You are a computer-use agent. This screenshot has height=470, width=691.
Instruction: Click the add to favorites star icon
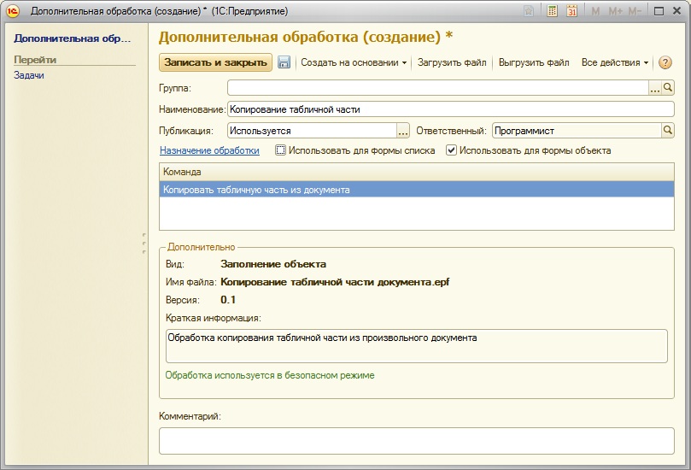(530, 11)
